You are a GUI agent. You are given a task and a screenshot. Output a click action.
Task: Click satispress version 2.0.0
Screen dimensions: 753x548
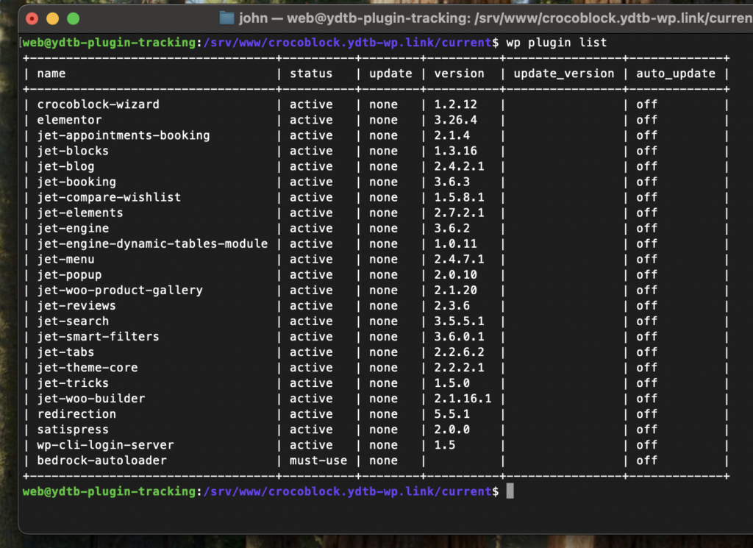click(452, 430)
